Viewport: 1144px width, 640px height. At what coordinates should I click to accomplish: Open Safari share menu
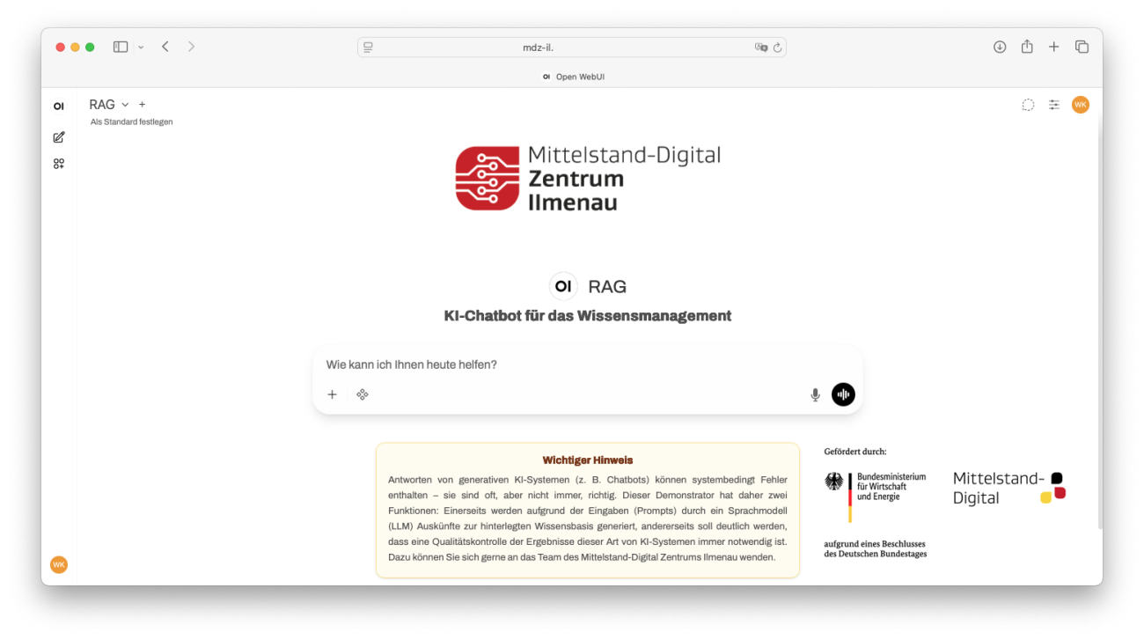tap(1027, 47)
